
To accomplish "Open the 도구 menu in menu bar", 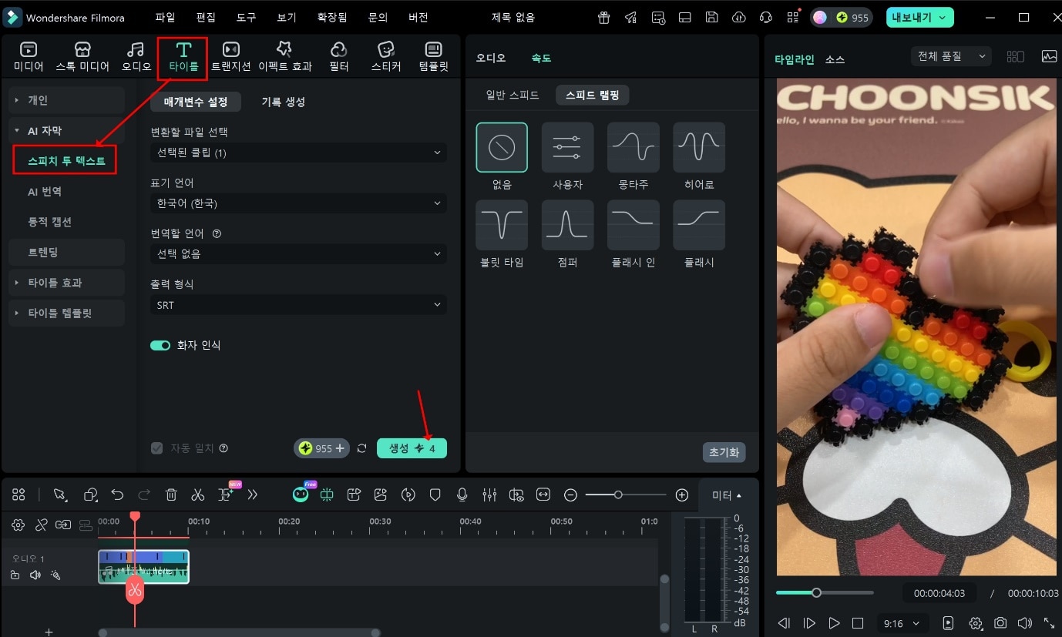I will [x=246, y=17].
